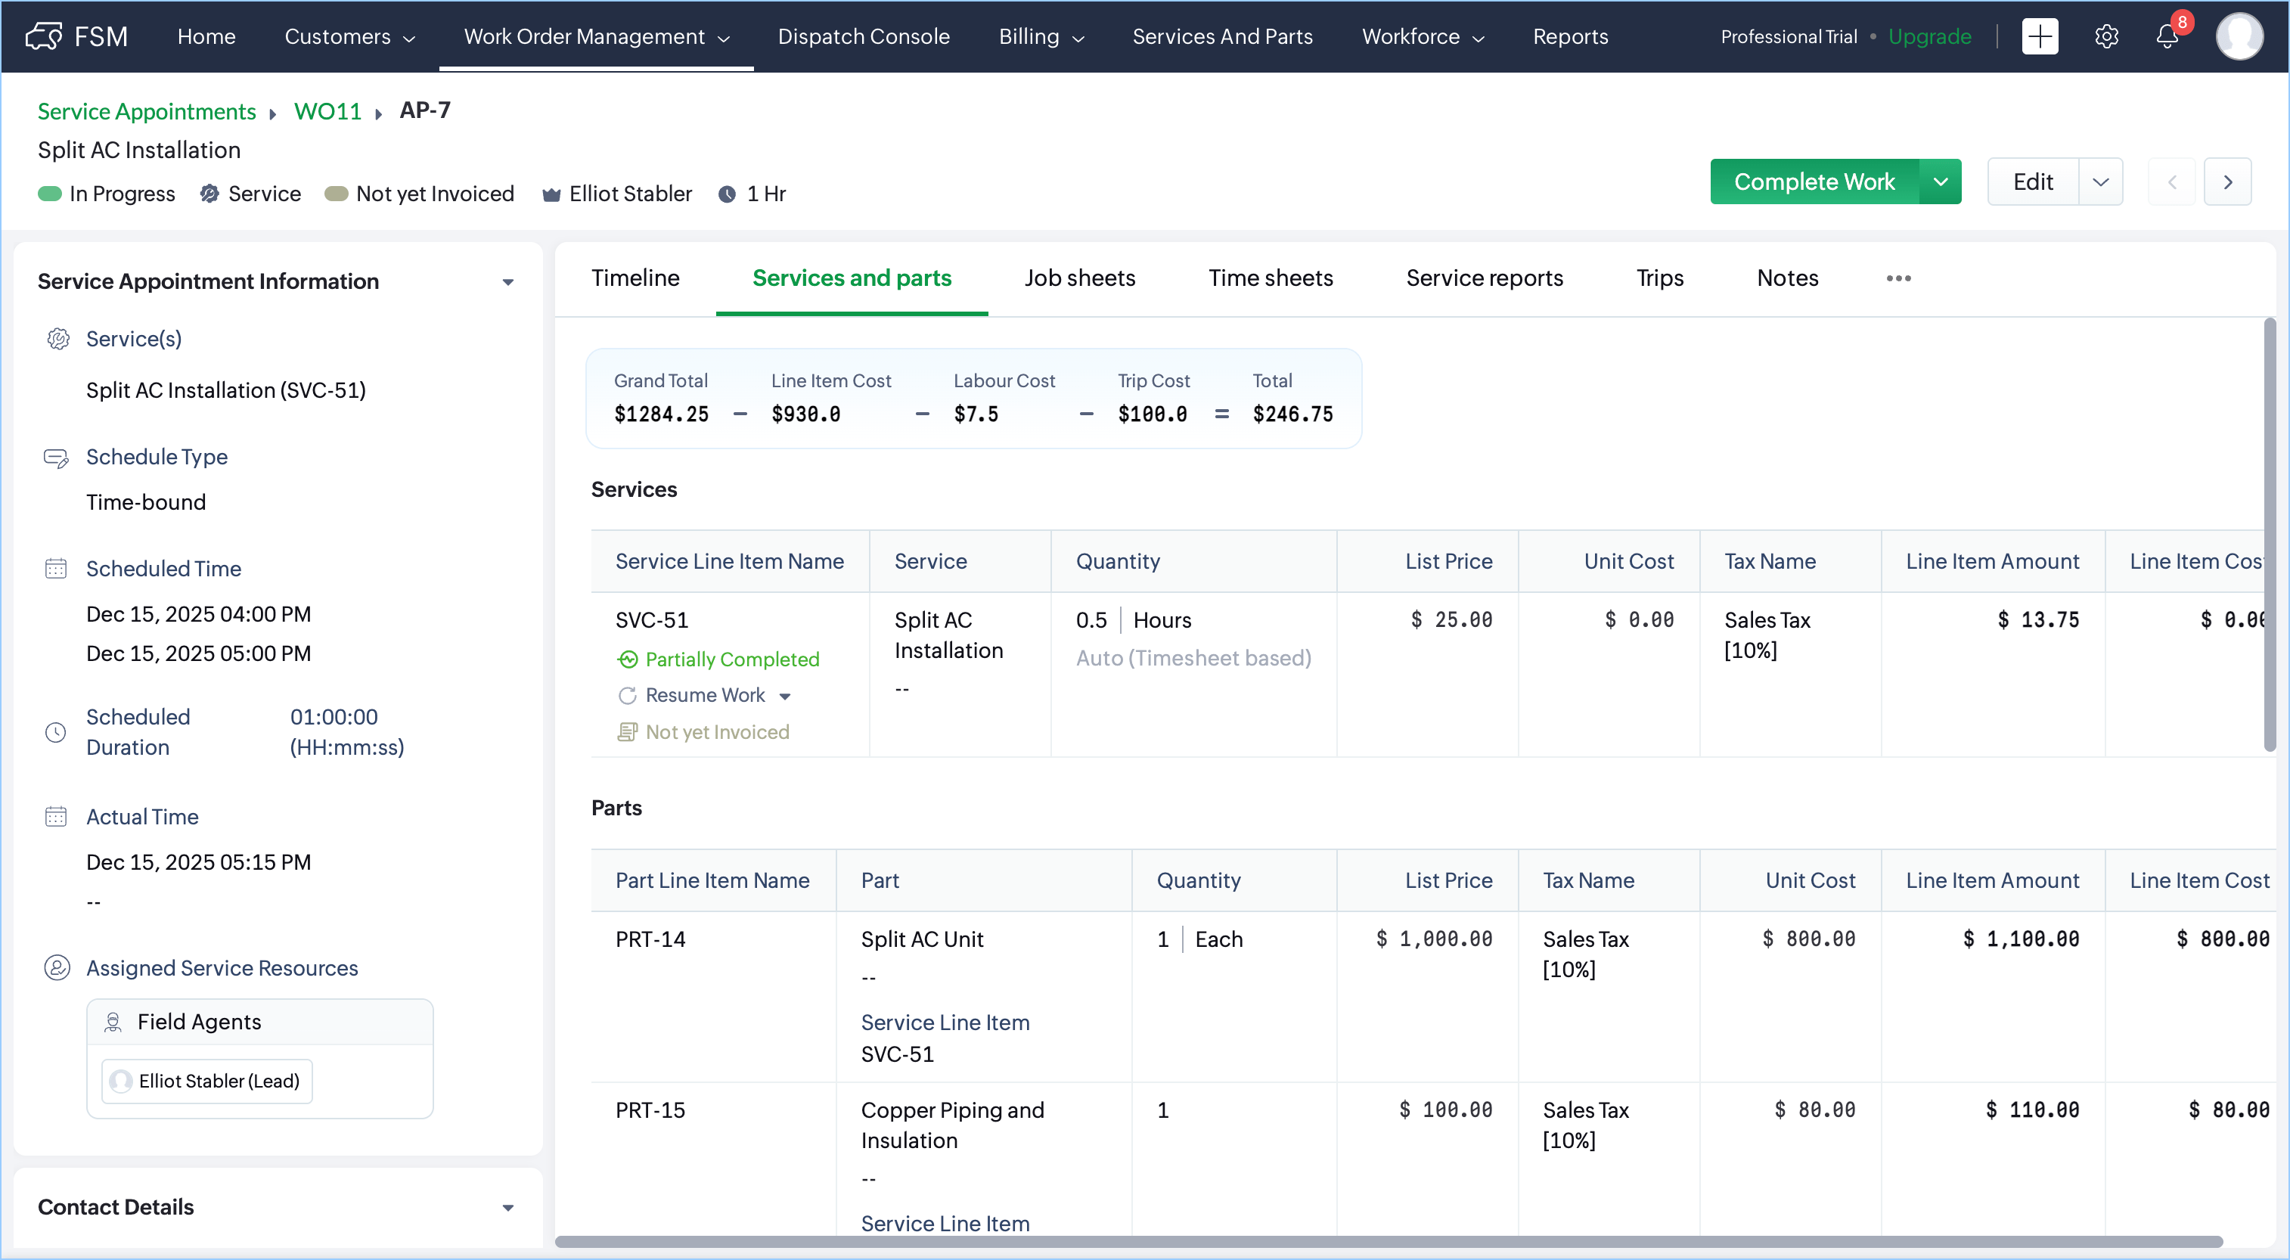The width and height of the screenshot is (2290, 1260).
Task: Switch to the Job sheets tab
Action: pos(1079,278)
